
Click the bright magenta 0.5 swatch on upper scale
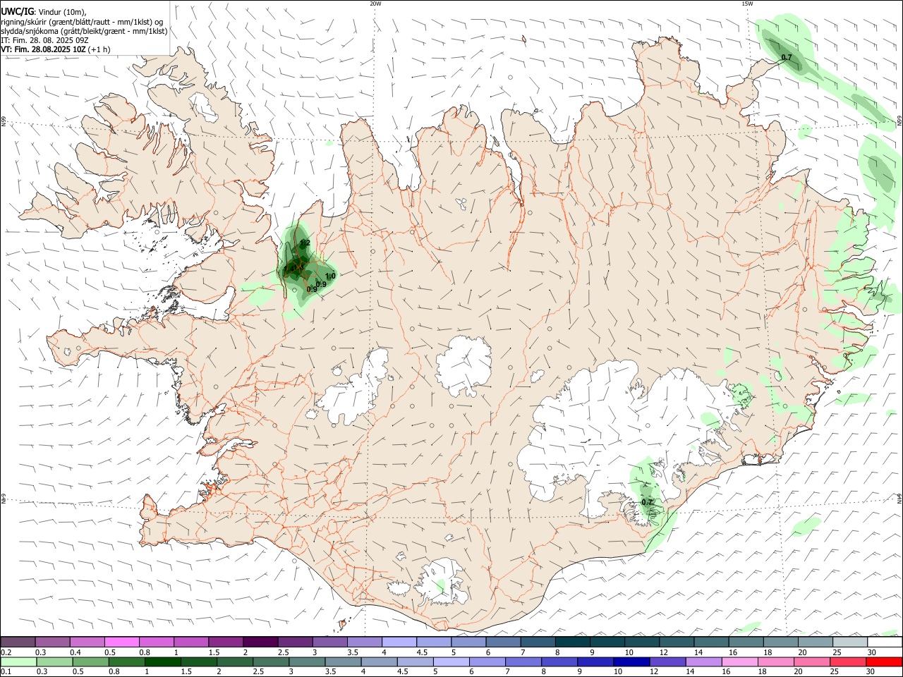tap(122, 642)
